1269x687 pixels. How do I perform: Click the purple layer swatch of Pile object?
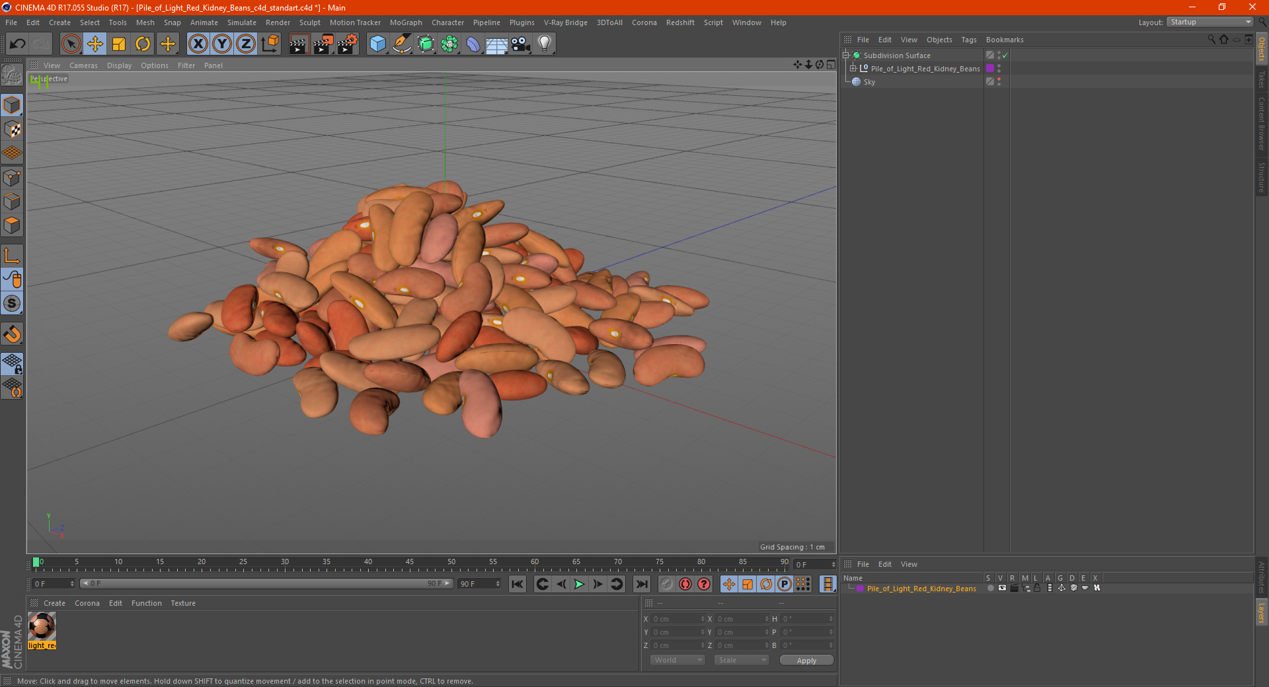coord(990,69)
